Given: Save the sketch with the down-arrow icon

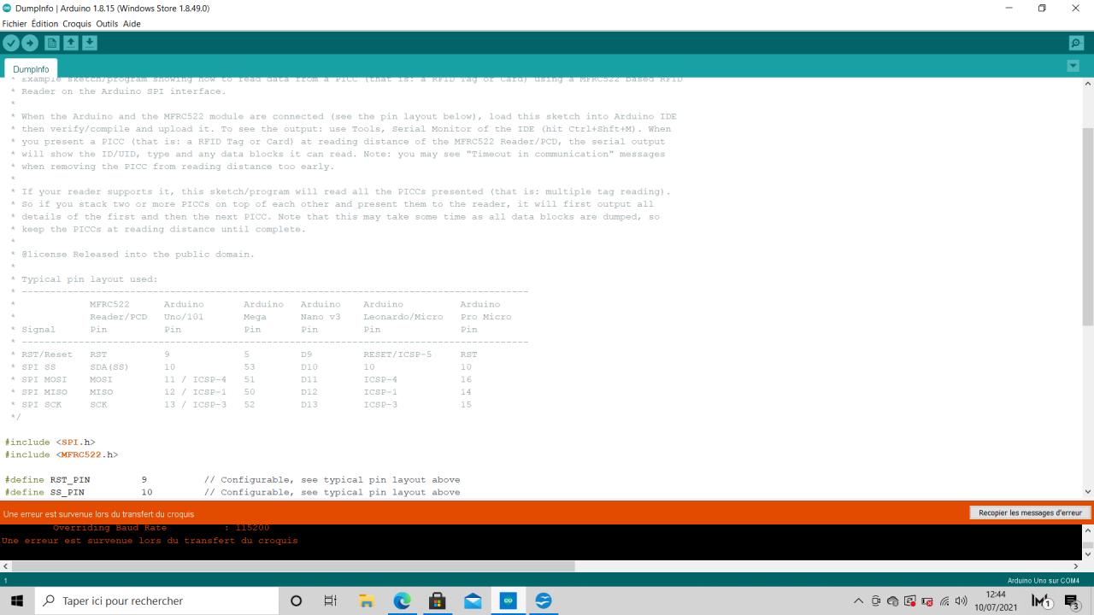Looking at the screenshot, I should pos(90,43).
